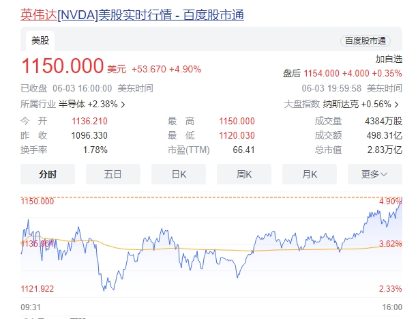Click the 成交量 value 4384万股
This screenshot has height=319, width=418.
384,121
